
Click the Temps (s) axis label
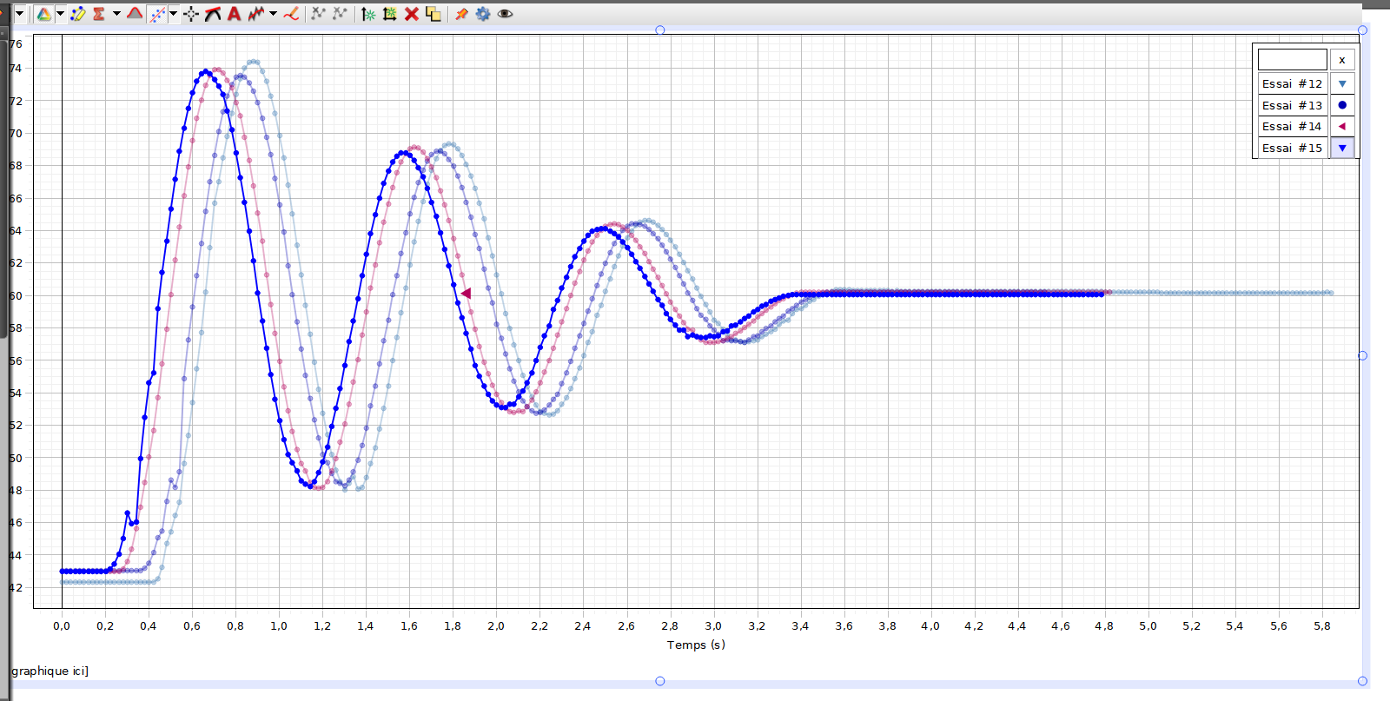pyautogui.click(x=695, y=645)
